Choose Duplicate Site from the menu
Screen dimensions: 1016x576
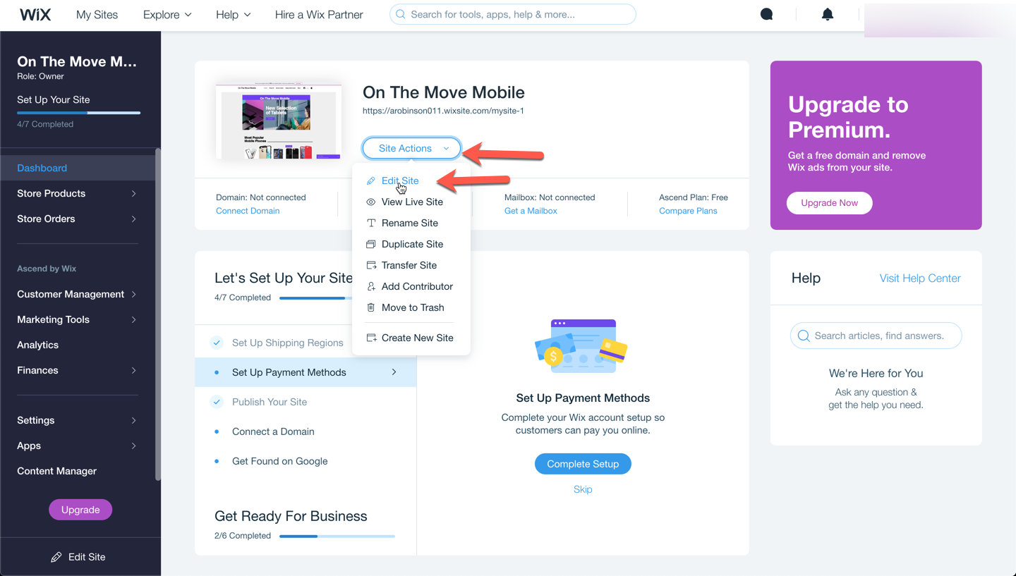[411, 245]
